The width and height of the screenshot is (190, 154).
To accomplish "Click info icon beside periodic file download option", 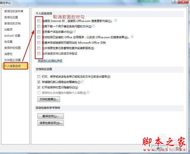I will 93,26.
